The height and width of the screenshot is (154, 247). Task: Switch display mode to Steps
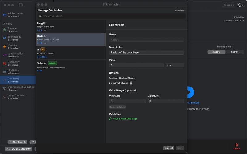click(216, 52)
